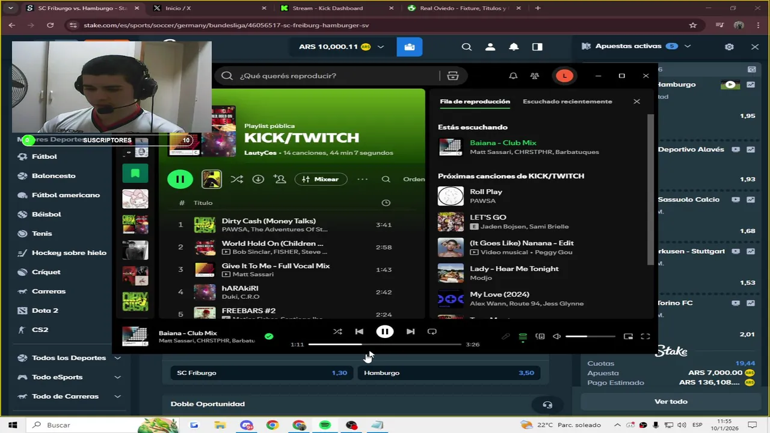
Task: Switch to Escuchado recientemente tab
Action: click(567, 102)
